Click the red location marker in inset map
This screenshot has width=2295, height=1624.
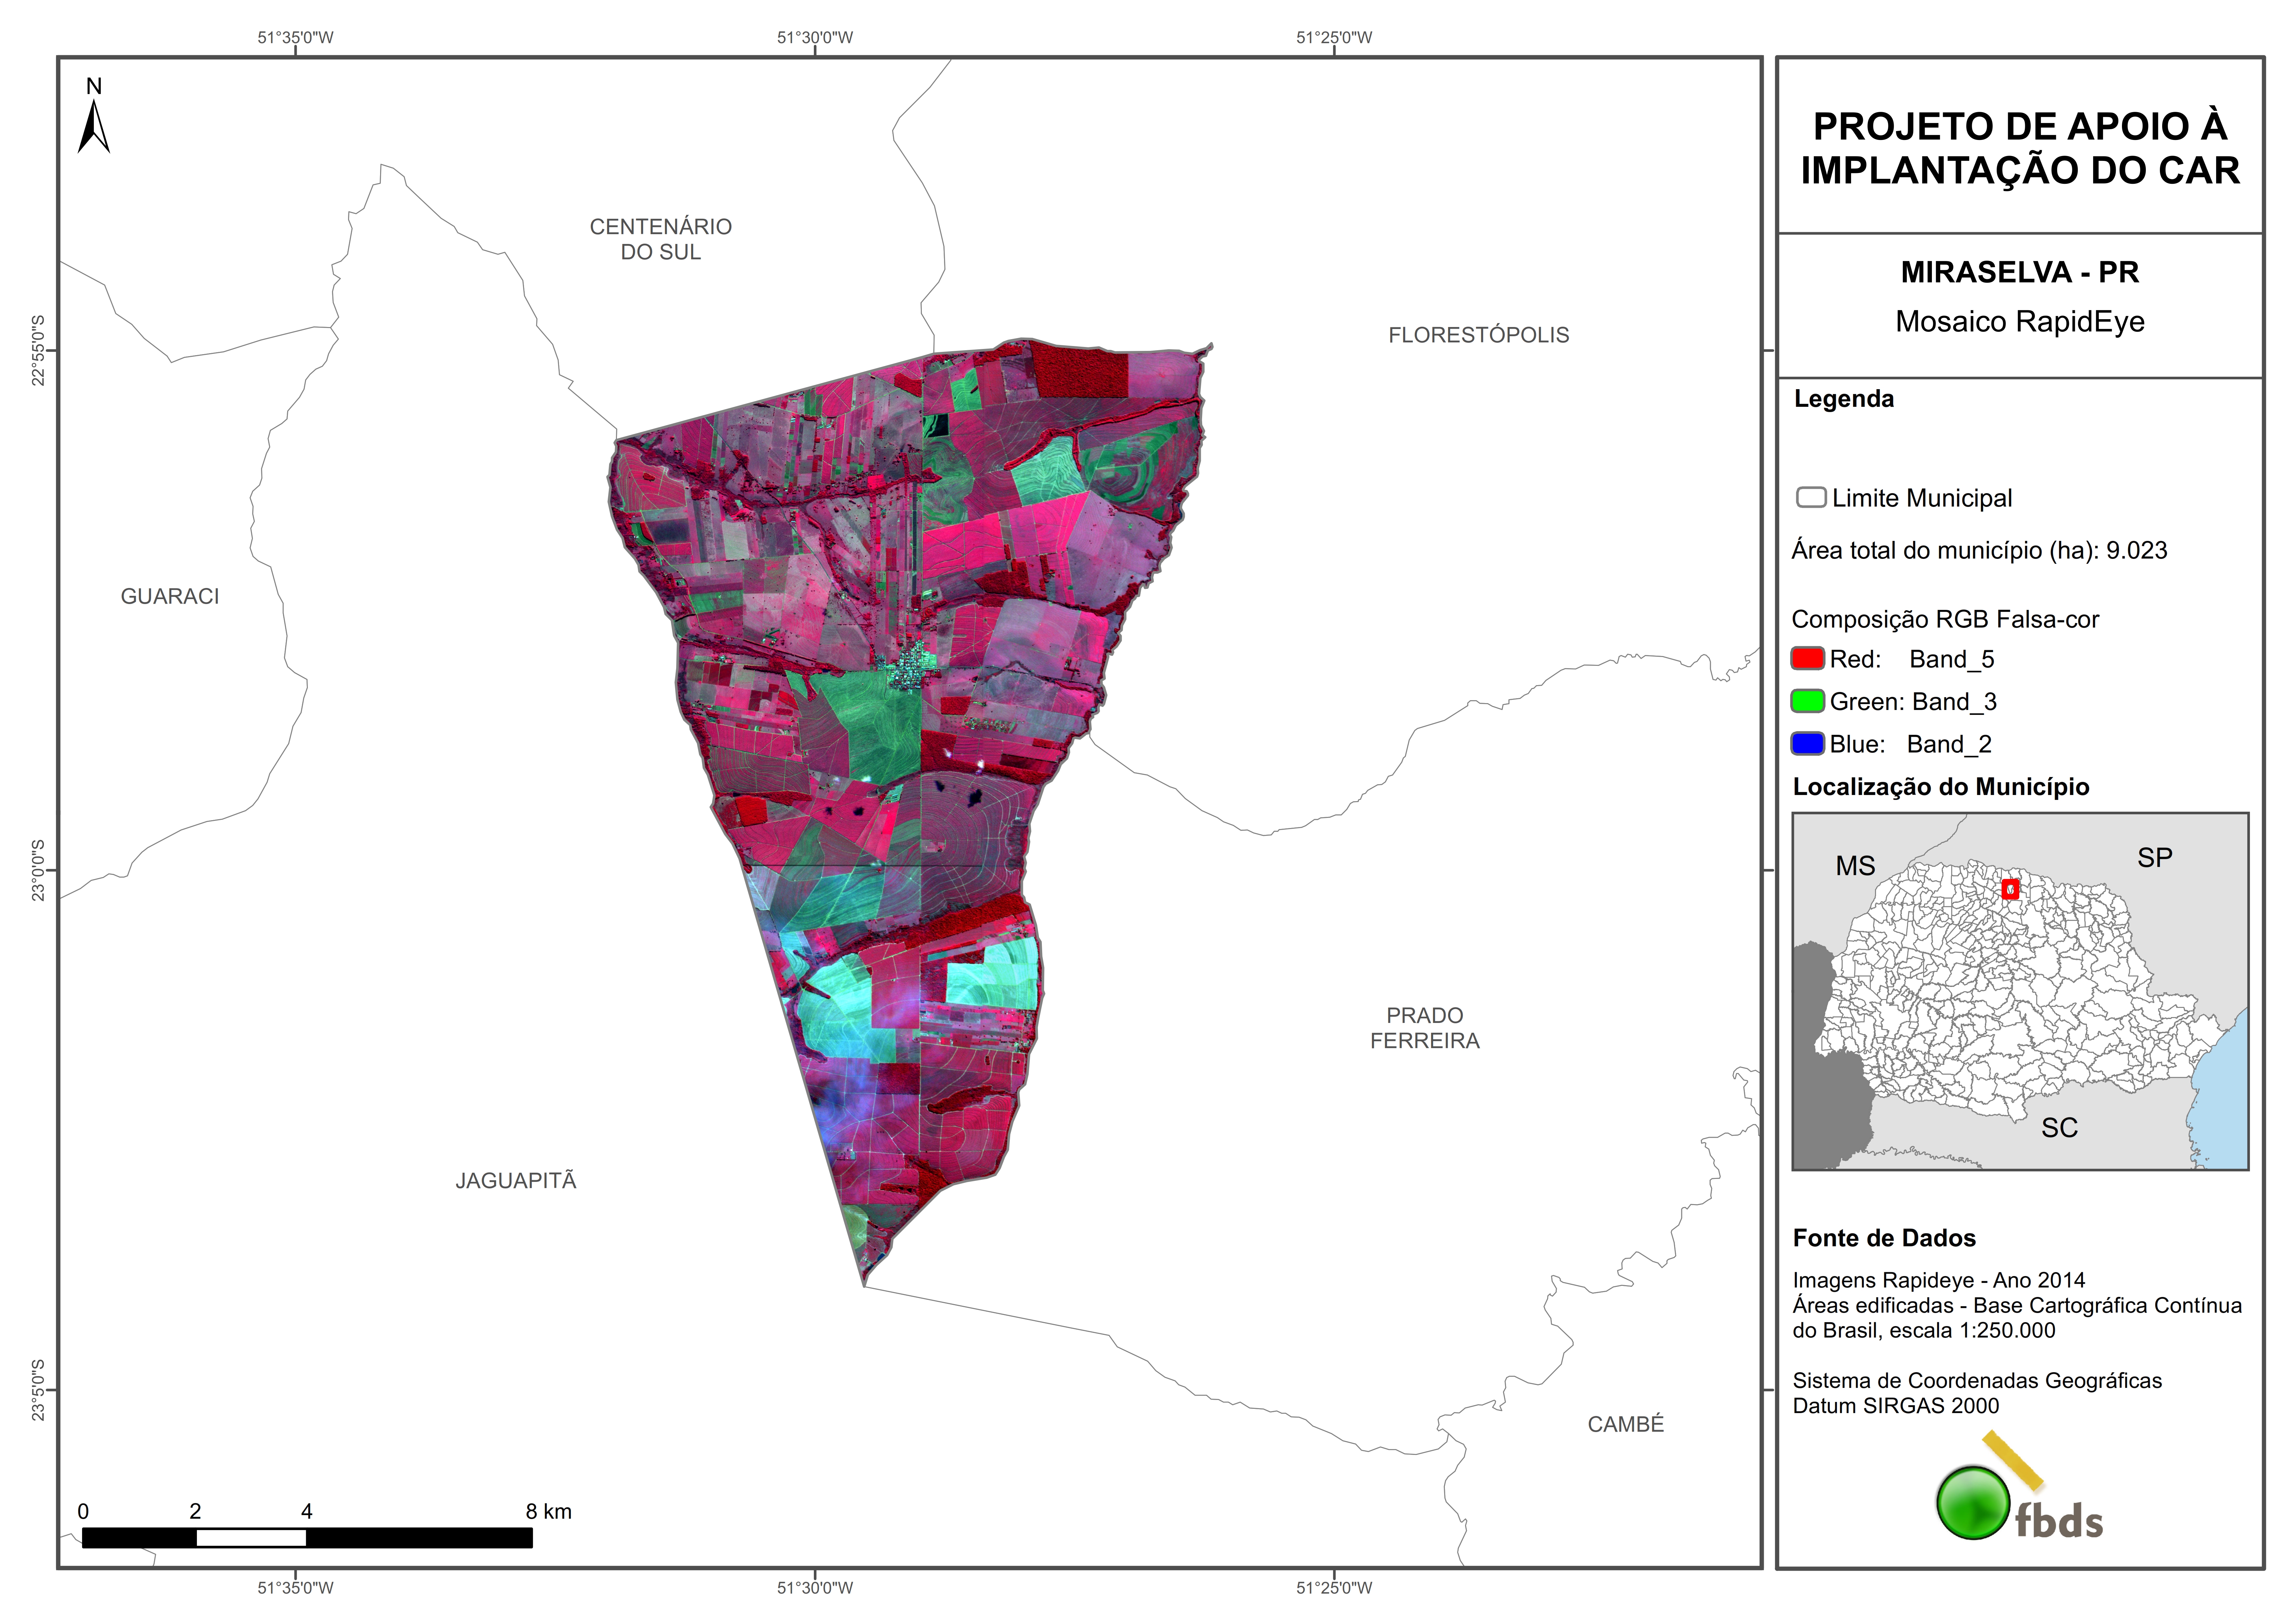(2010, 889)
